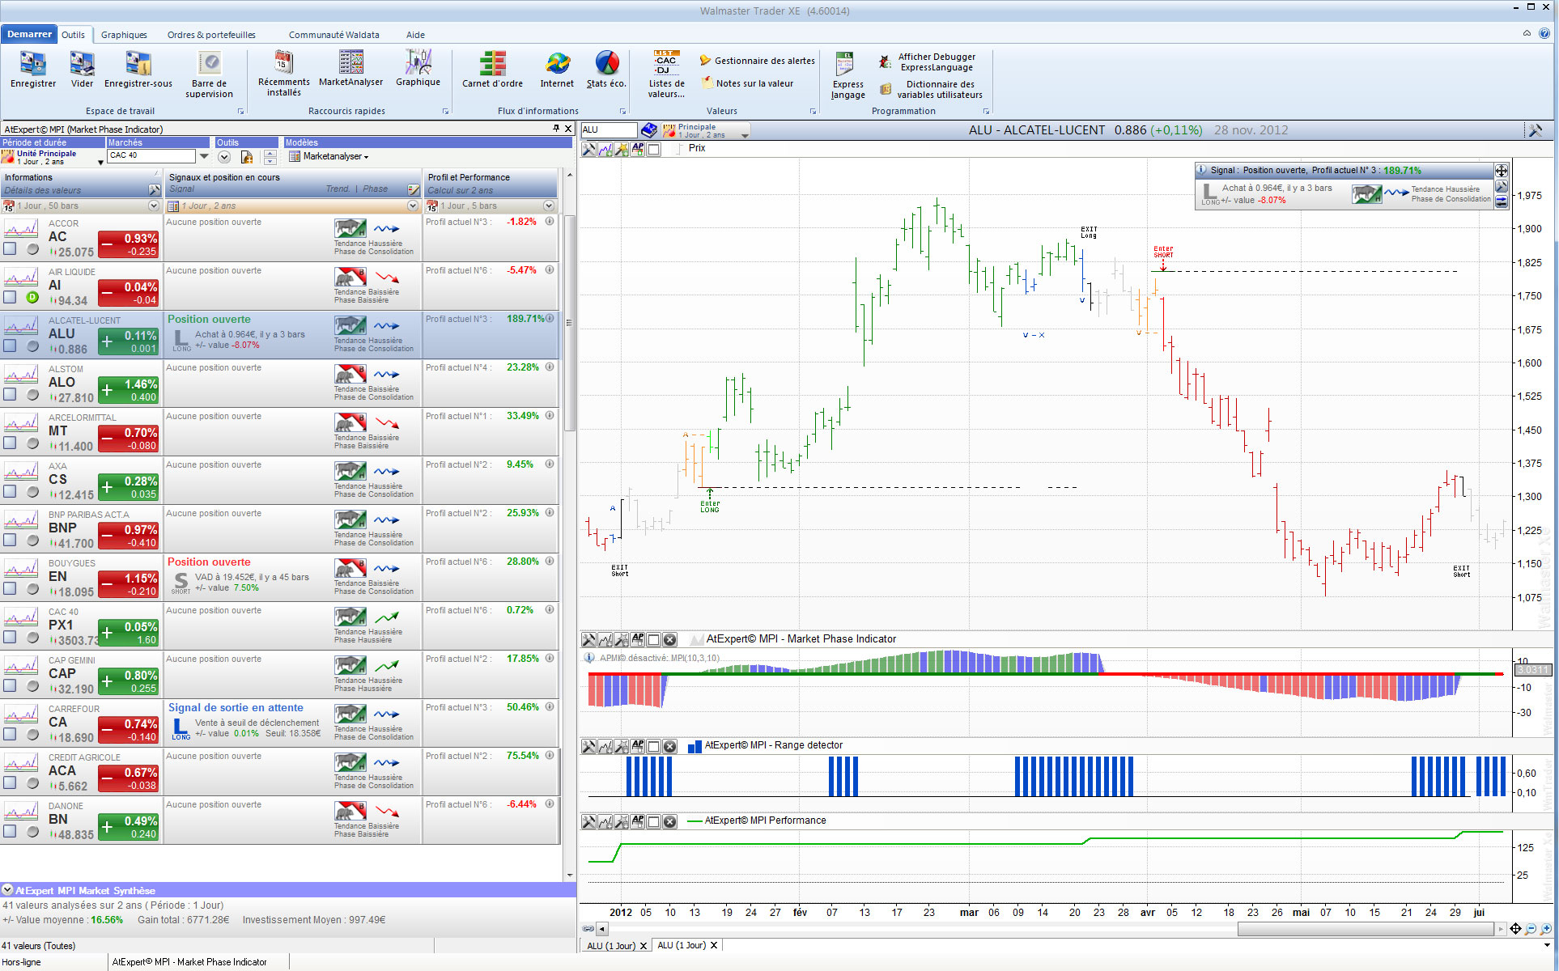Close the Range detector chart pane
The height and width of the screenshot is (971, 1559).
click(669, 746)
